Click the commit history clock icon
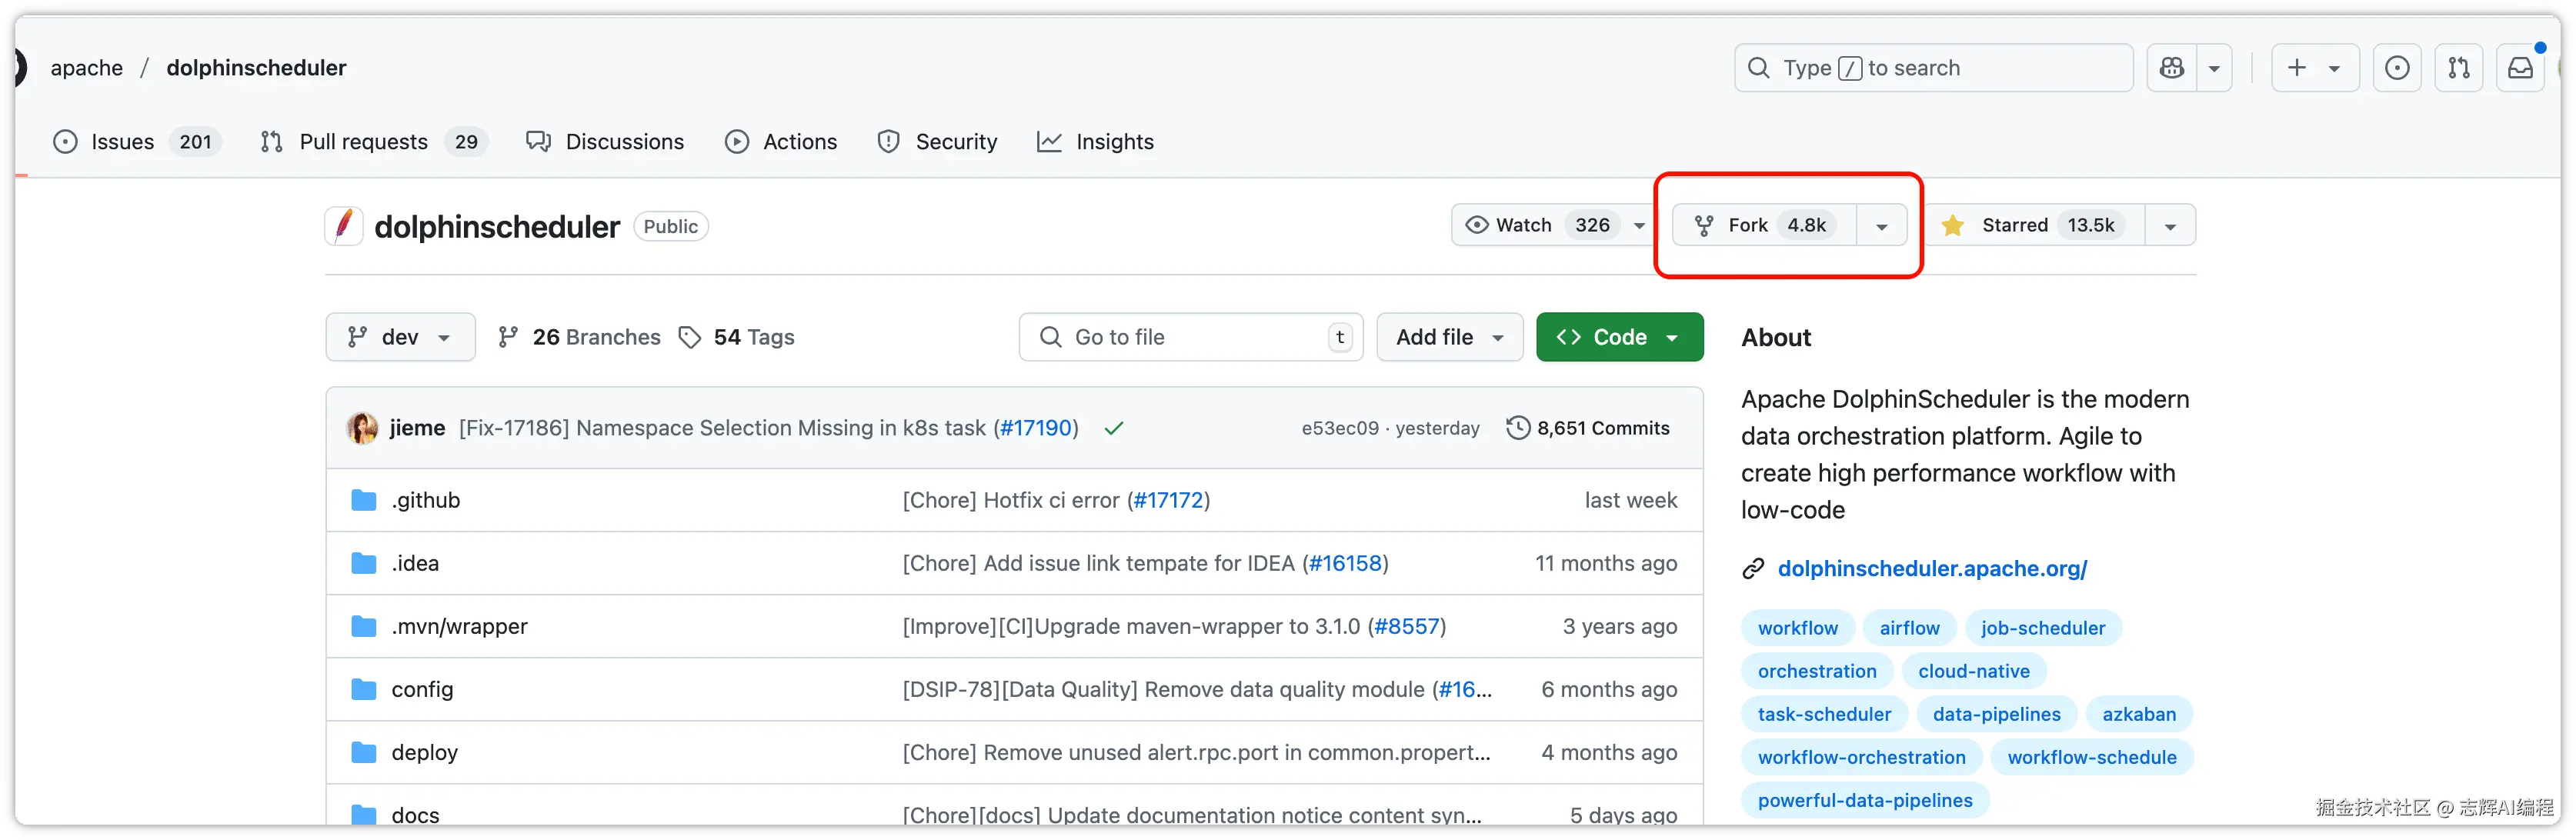This screenshot has height=840, width=2576. coord(1517,428)
